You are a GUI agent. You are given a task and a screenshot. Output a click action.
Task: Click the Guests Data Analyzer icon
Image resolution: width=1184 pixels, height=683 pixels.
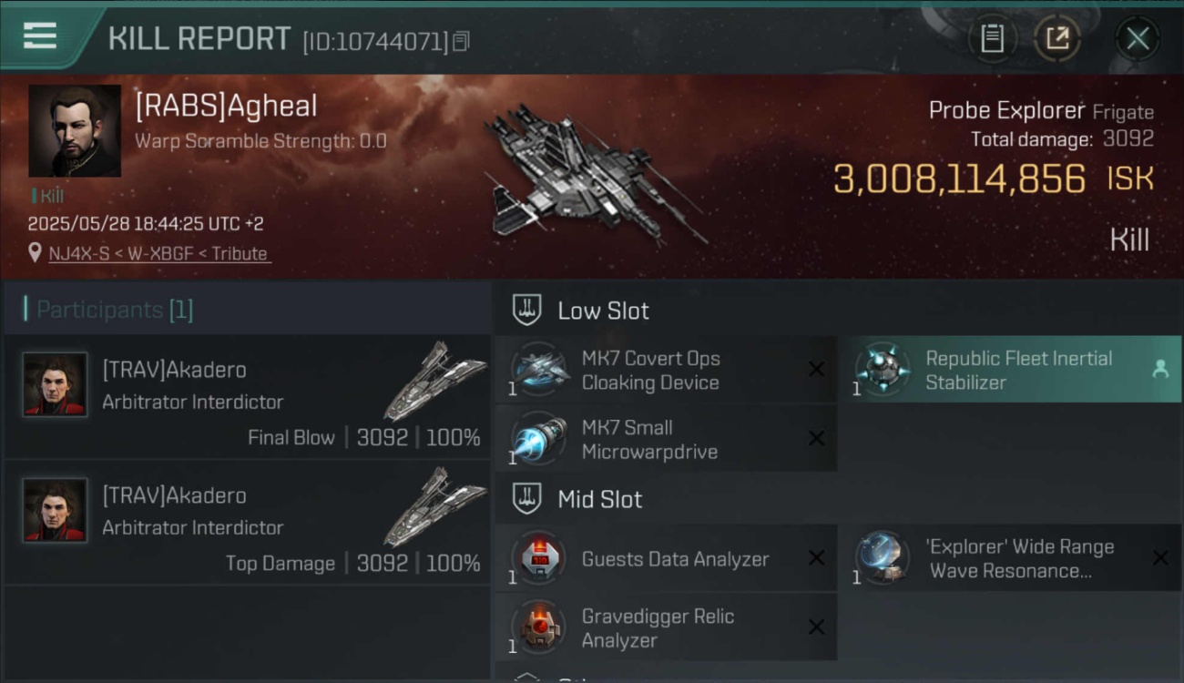coord(539,558)
